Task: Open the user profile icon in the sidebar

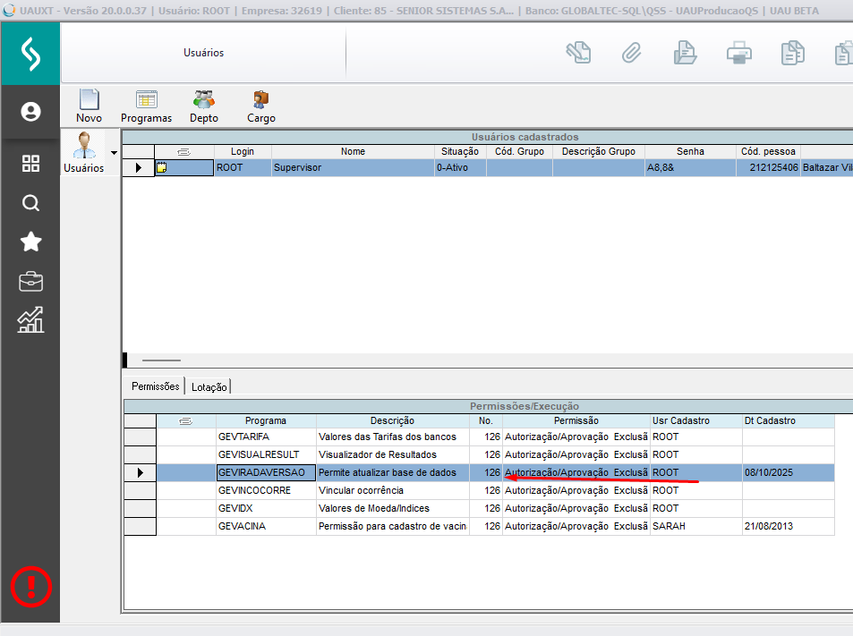Action: [30, 112]
